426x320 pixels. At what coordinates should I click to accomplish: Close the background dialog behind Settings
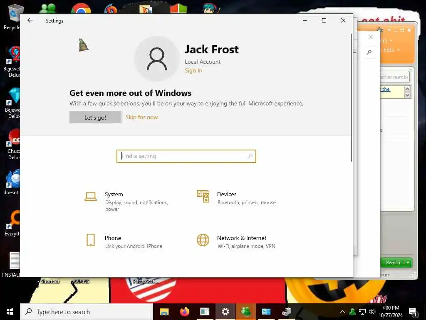(371, 37)
